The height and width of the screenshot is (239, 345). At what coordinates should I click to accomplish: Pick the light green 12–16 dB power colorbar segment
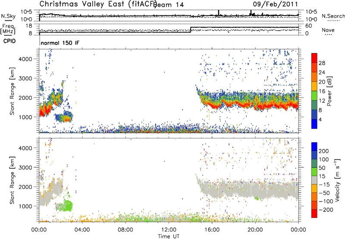[314, 95]
